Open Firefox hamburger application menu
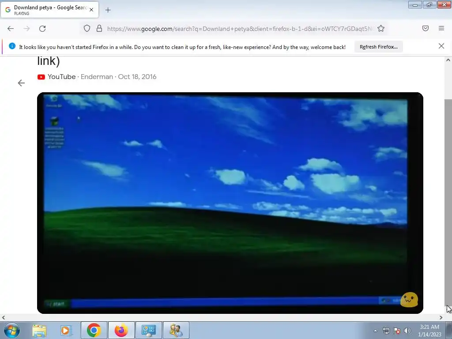452x339 pixels. click(441, 28)
